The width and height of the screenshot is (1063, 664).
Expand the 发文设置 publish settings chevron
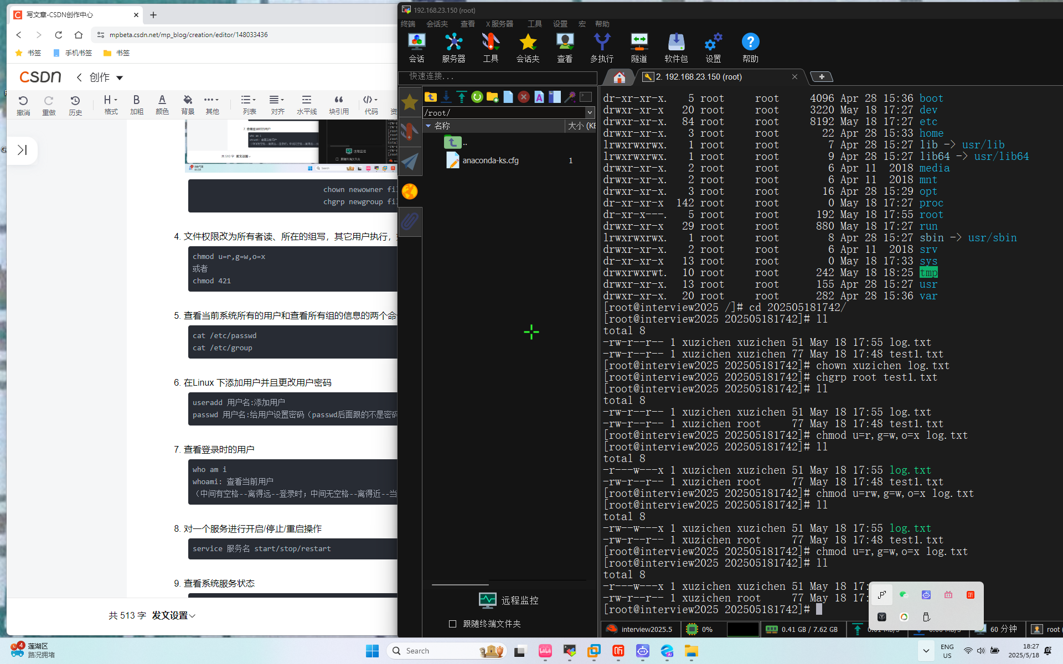point(193,616)
